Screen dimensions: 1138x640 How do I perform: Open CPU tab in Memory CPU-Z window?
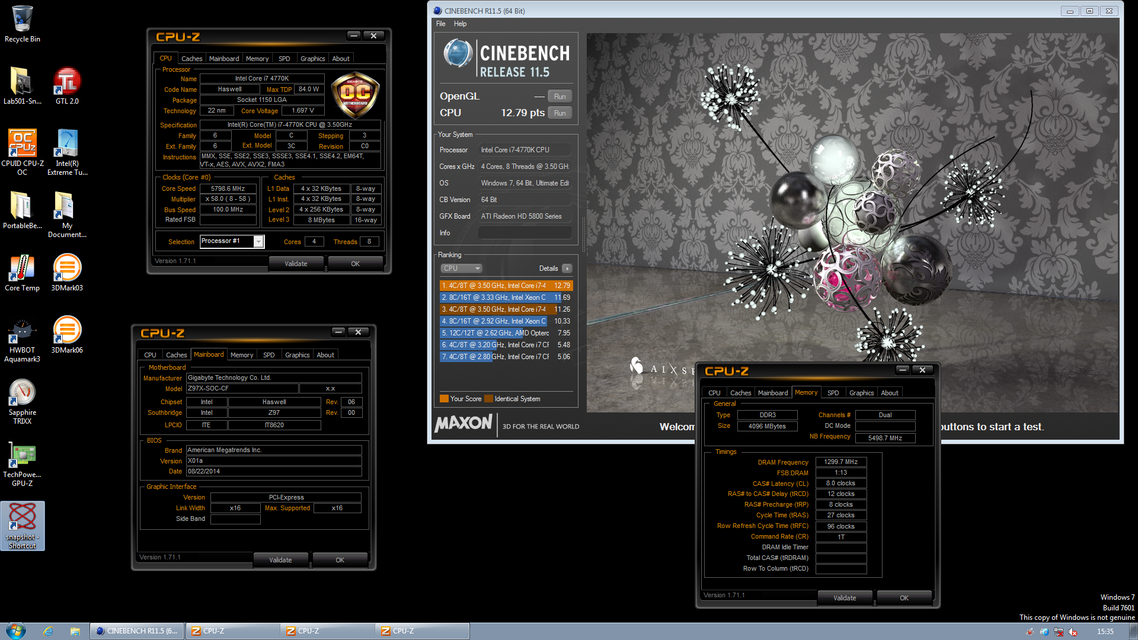(x=714, y=393)
